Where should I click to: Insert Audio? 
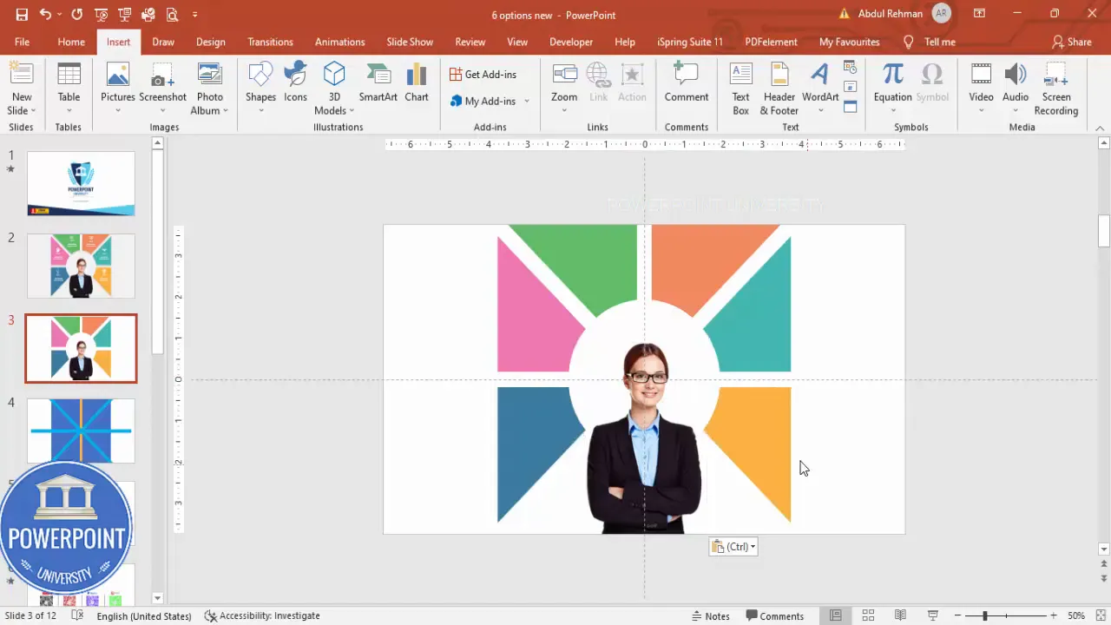click(x=1016, y=89)
